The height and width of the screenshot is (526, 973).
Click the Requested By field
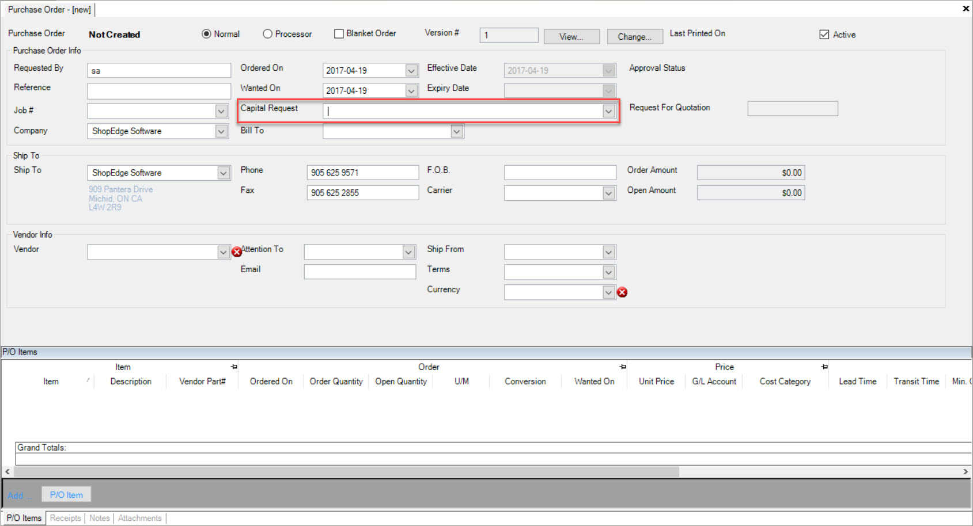[159, 71]
